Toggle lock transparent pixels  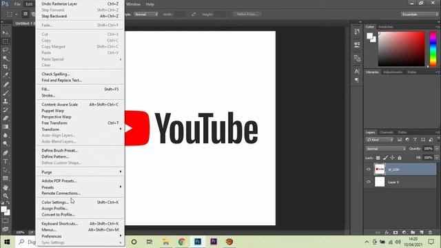pos(378,158)
